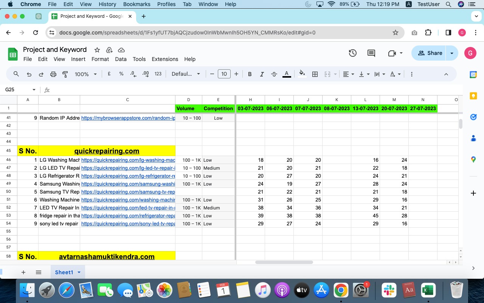
Task: Open the comments panel icon
Action: tap(371, 53)
